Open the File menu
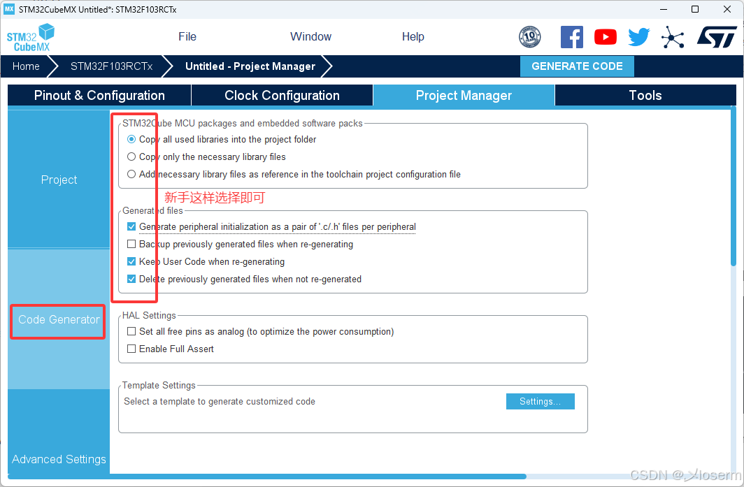 pyautogui.click(x=187, y=36)
